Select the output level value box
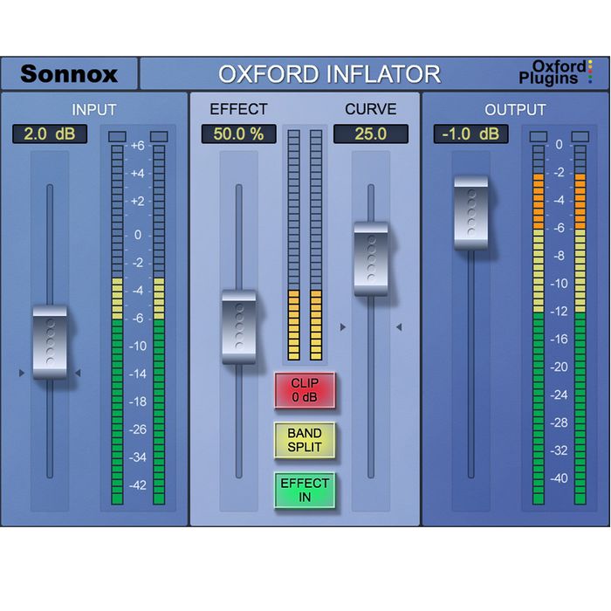The image size is (611, 611). coord(470,134)
